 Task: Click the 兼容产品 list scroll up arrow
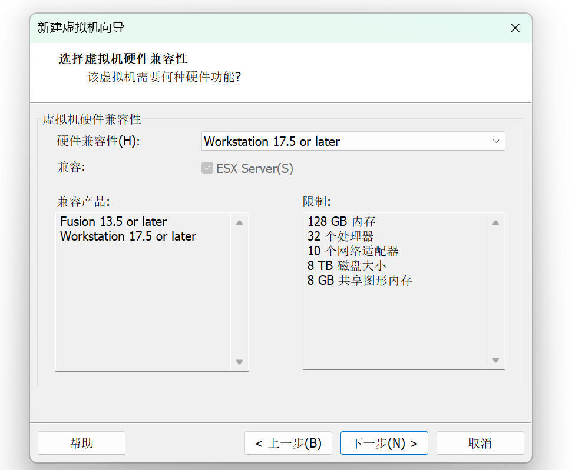[239, 222]
